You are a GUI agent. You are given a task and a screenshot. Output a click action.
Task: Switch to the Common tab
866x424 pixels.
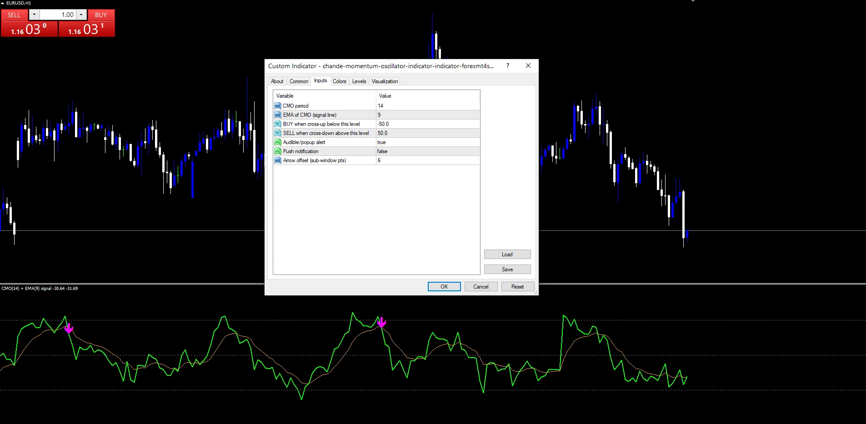click(x=299, y=81)
